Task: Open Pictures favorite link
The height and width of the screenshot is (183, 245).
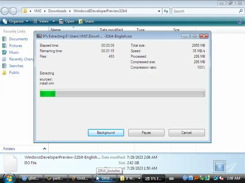Action: (16, 45)
